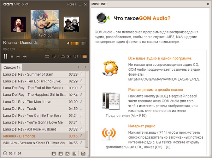
Task: Stop playback with the square button
Action: click(x=12, y=57)
